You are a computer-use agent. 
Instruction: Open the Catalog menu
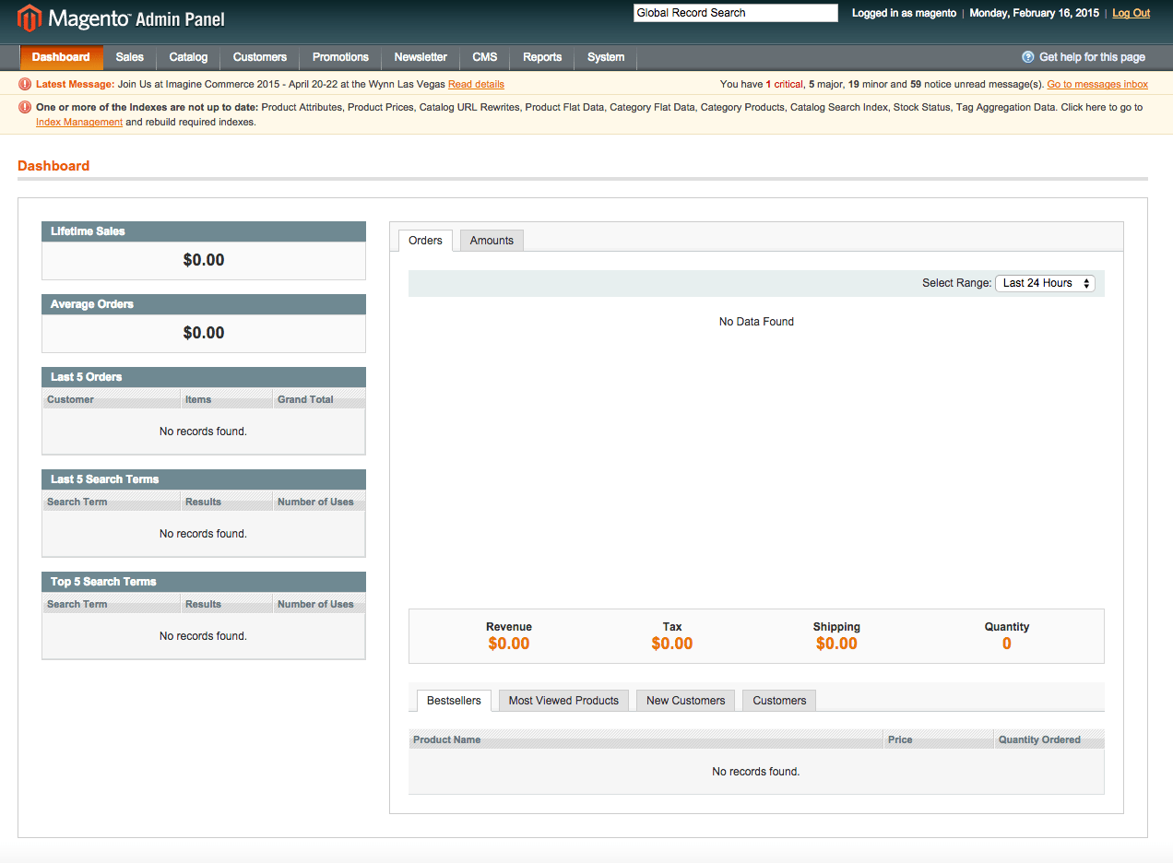click(188, 57)
